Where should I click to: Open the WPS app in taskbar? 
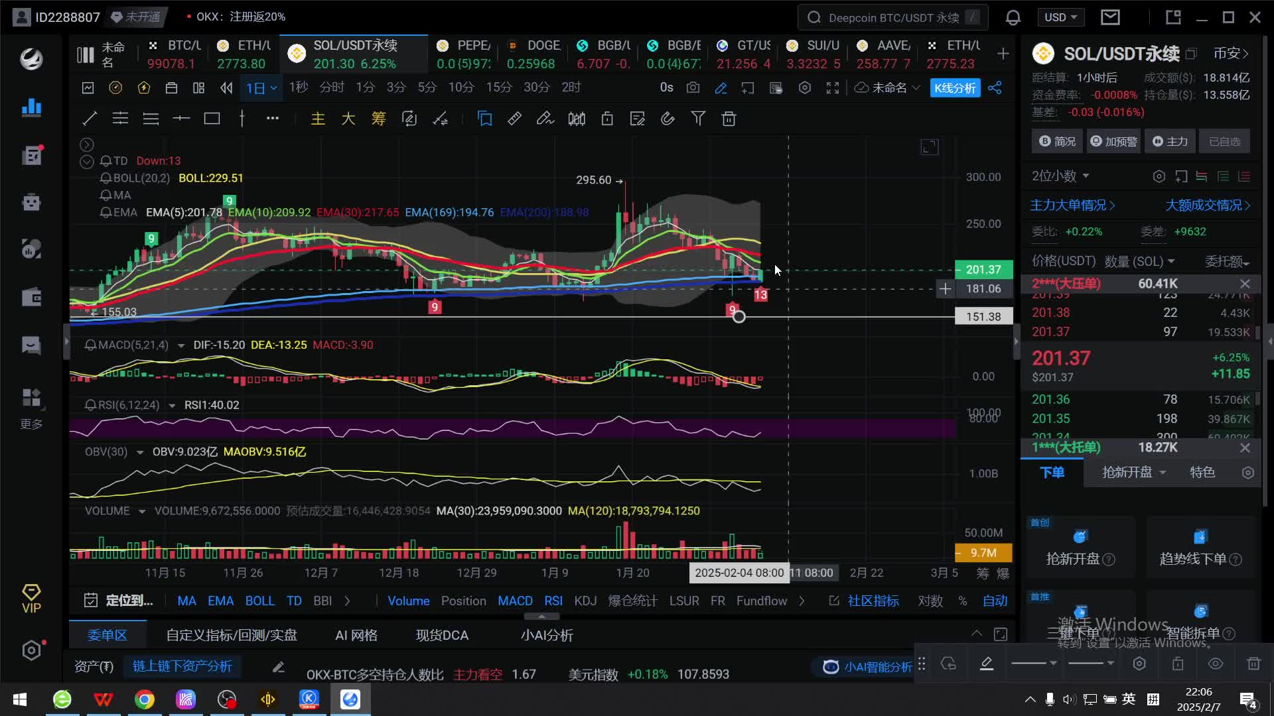[104, 699]
